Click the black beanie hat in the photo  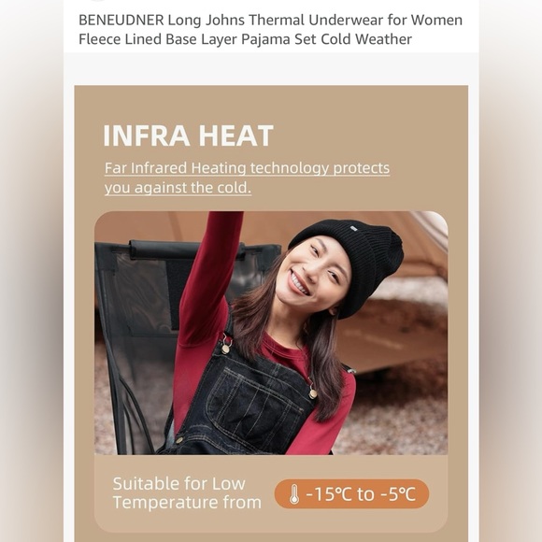coord(352,264)
